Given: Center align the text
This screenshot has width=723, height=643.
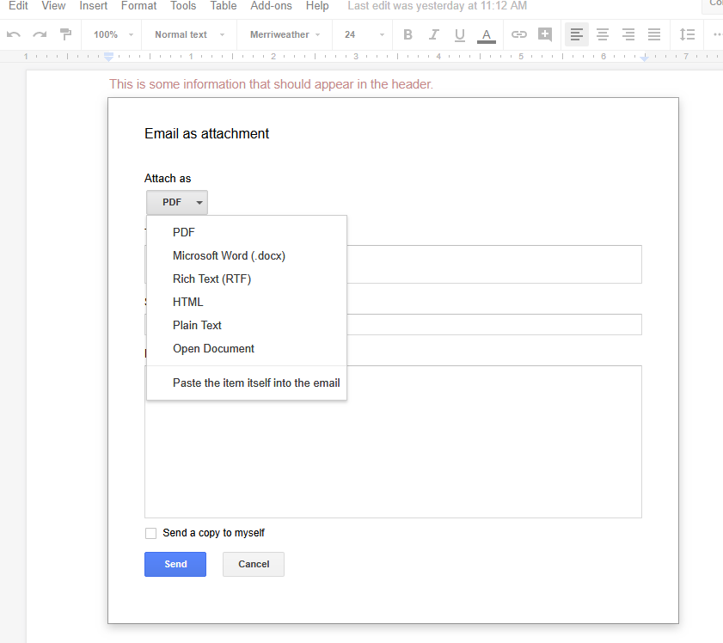Looking at the screenshot, I should [603, 34].
